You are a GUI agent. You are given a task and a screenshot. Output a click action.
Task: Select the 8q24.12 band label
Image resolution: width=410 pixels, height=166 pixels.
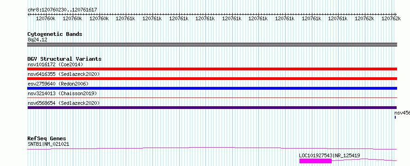coord(37,40)
